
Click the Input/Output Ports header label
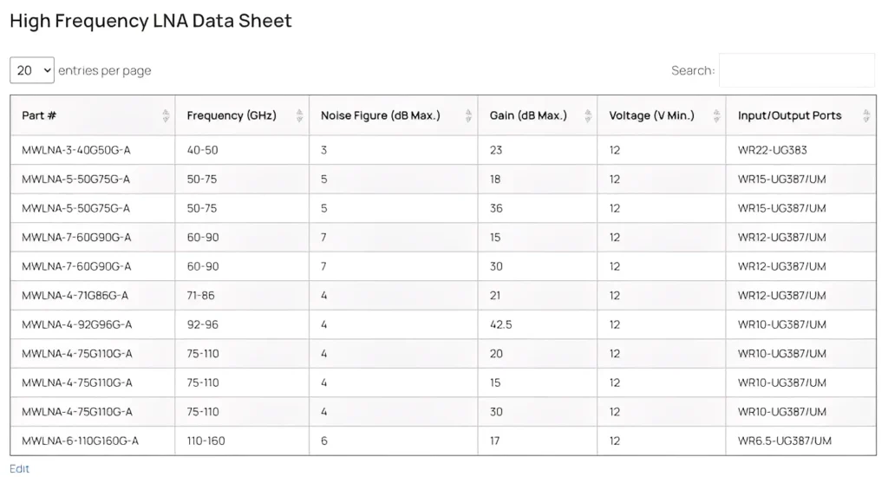click(789, 115)
